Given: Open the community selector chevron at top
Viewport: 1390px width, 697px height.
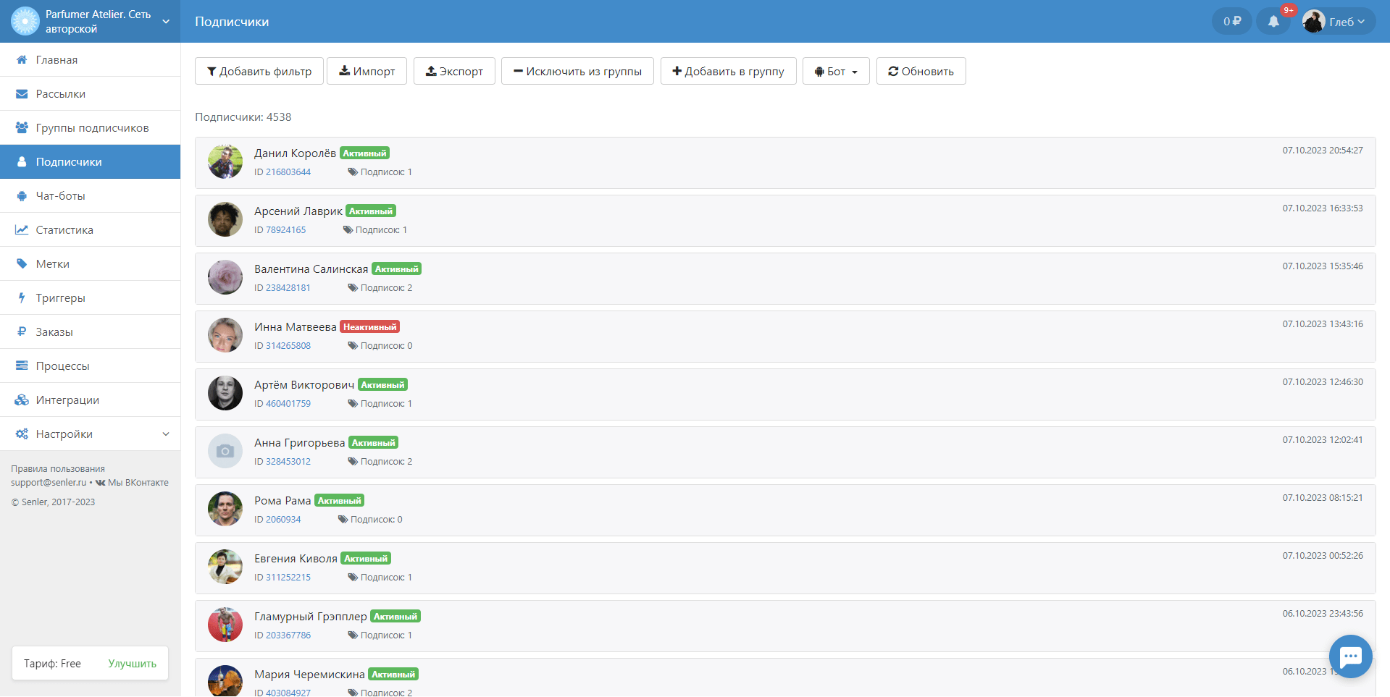Looking at the screenshot, I should pyautogui.click(x=166, y=22).
